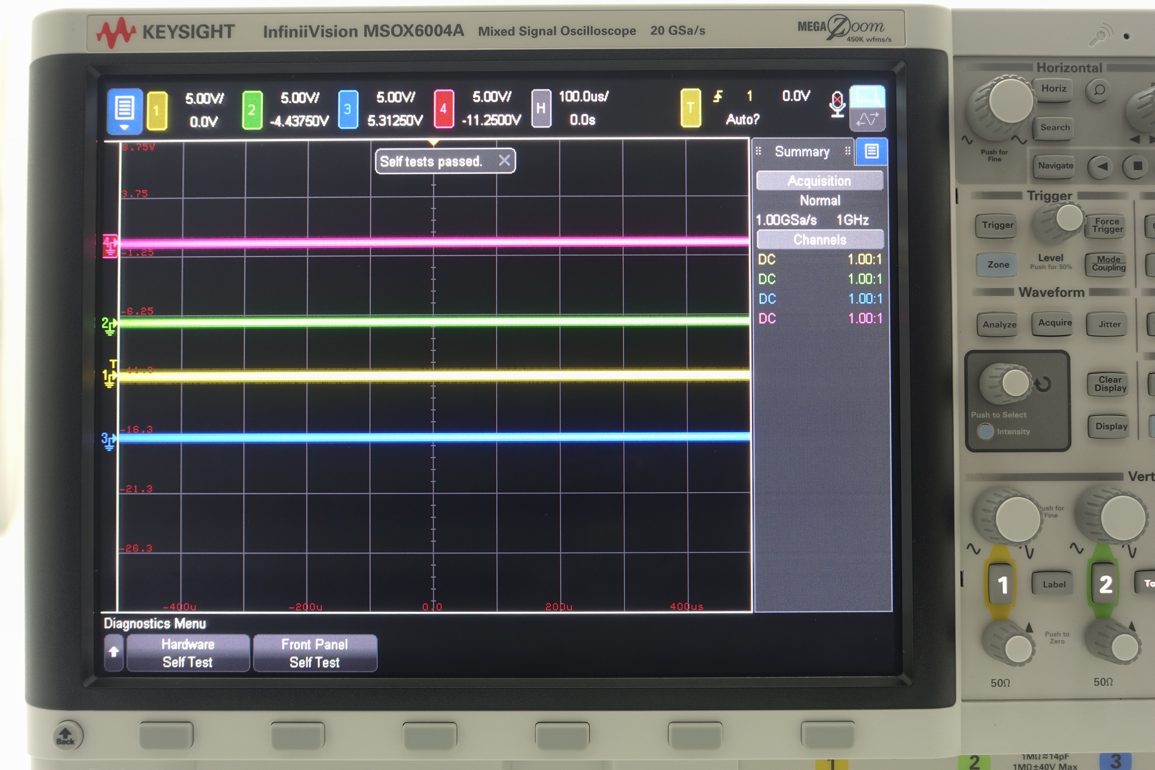The height and width of the screenshot is (770, 1155).
Task: Tap channel 2 offset -4.43750V value
Action: [299, 121]
